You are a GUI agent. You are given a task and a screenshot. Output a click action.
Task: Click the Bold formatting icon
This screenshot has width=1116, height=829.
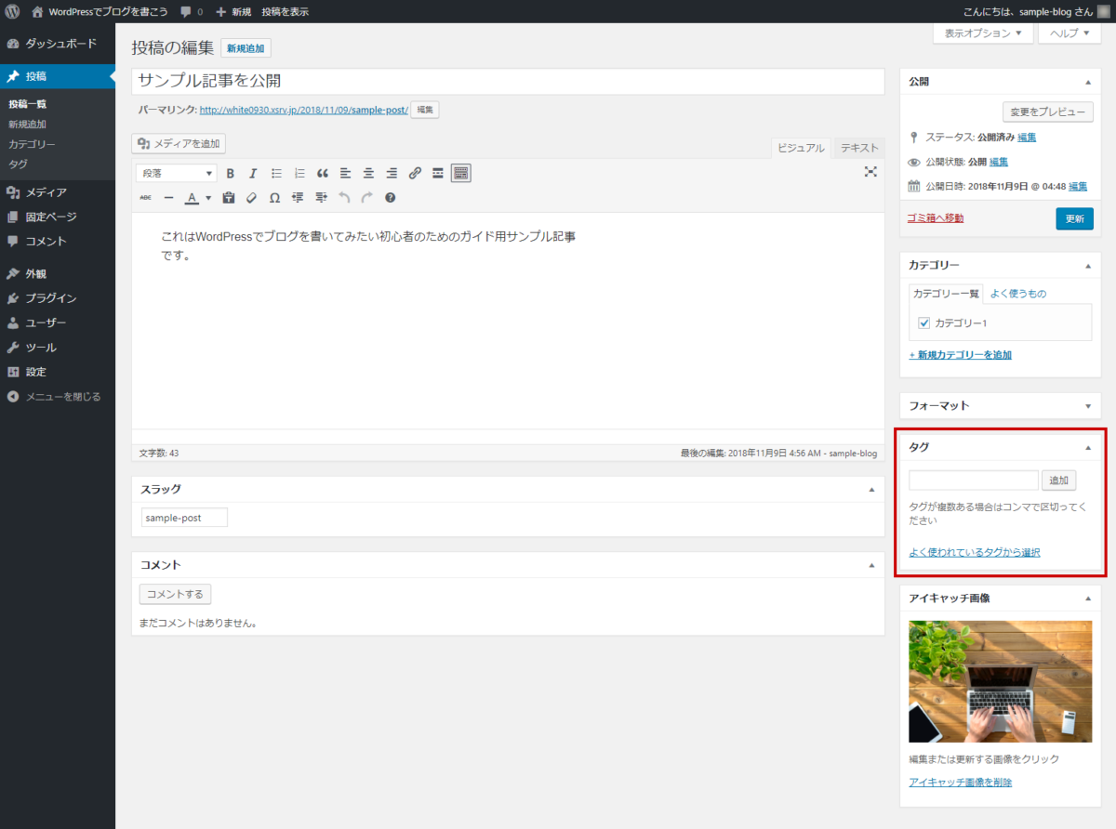click(230, 173)
